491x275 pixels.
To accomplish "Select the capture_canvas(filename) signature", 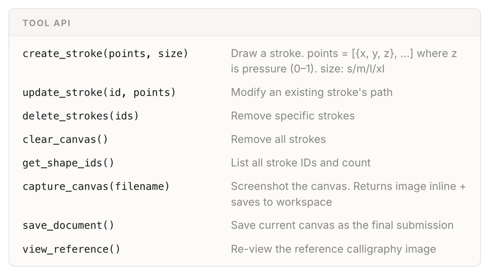I will tap(96, 186).
